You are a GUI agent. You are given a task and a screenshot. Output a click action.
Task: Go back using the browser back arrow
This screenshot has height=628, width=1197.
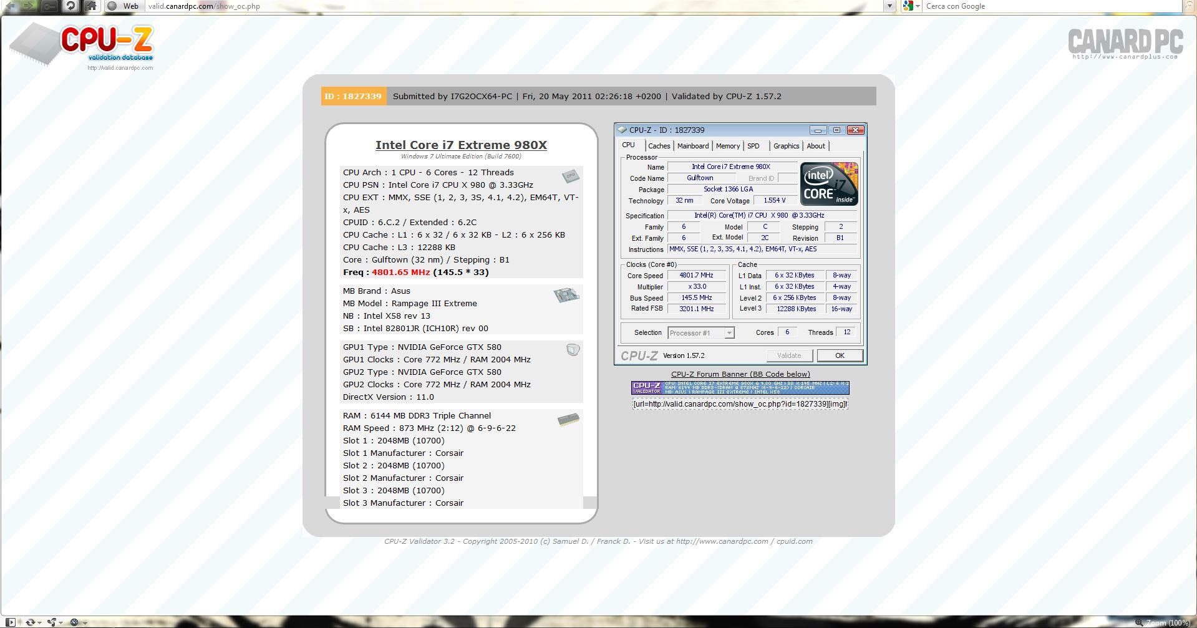[10, 6]
